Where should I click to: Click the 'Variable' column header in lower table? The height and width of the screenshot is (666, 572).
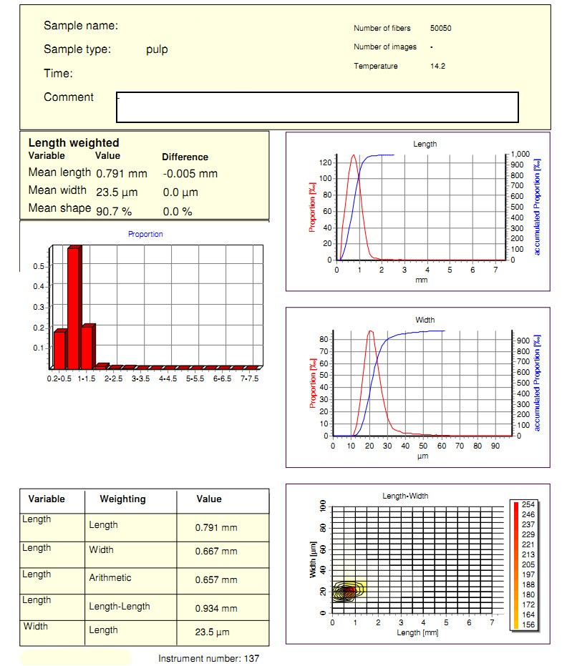47,499
